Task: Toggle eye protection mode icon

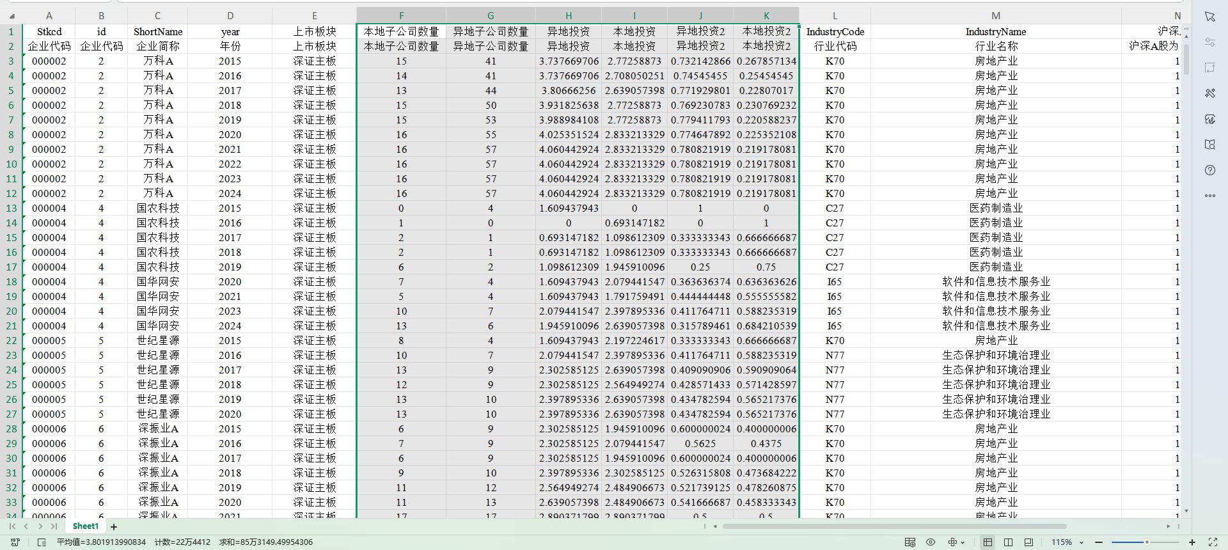Action: pyautogui.click(x=931, y=542)
